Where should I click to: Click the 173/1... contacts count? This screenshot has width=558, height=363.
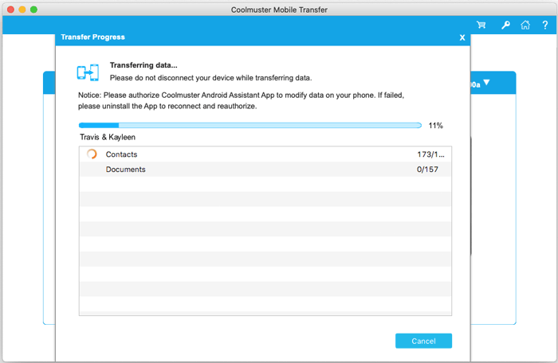tap(430, 154)
